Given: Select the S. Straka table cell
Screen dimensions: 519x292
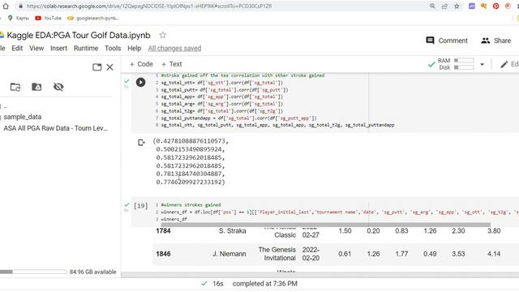Looking at the screenshot, I should (x=232, y=230).
